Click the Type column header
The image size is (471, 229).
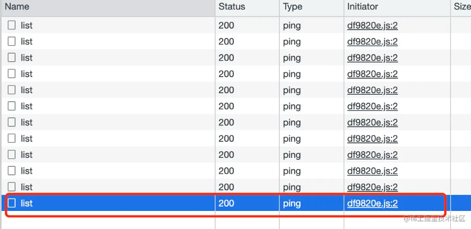coord(293,7)
